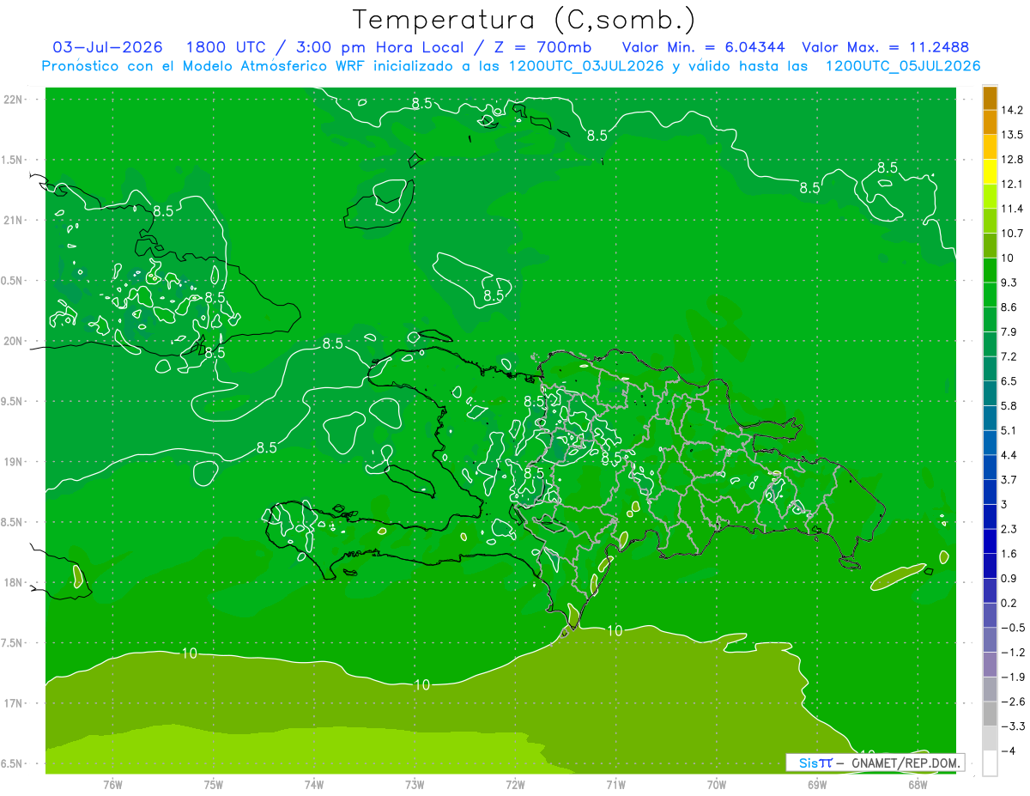The width and height of the screenshot is (1030, 796).
Task: Click colorbar value "-1.2"
Action: point(1013,653)
